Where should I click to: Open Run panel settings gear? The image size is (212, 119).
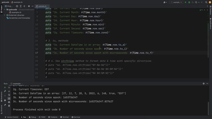pyautogui.click(x=204, y=84)
